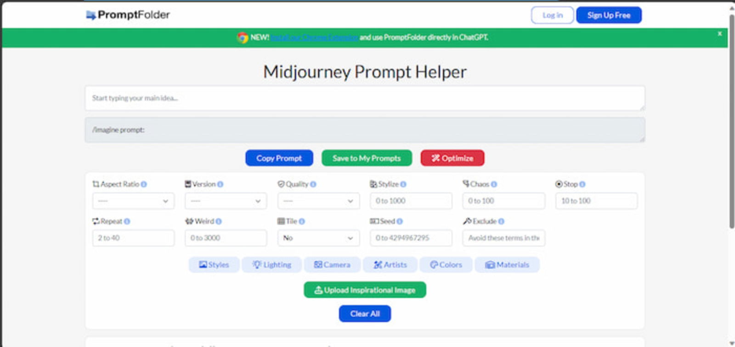Click the Version info icon
Screen dimensions: 735x347
click(220, 184)
